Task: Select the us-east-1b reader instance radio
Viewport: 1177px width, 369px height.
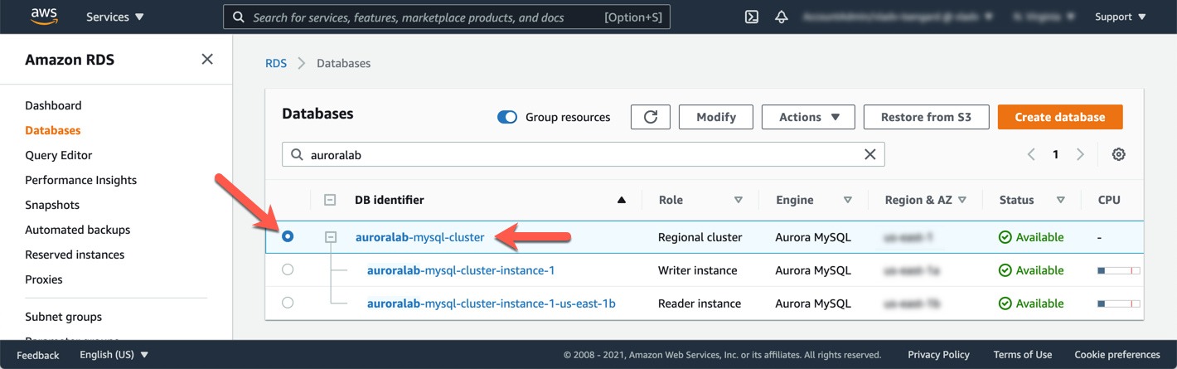Action: coord(288,303)
